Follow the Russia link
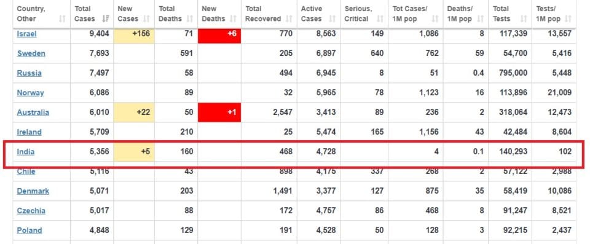Screen dimensions: 590x244 point(29,73)
